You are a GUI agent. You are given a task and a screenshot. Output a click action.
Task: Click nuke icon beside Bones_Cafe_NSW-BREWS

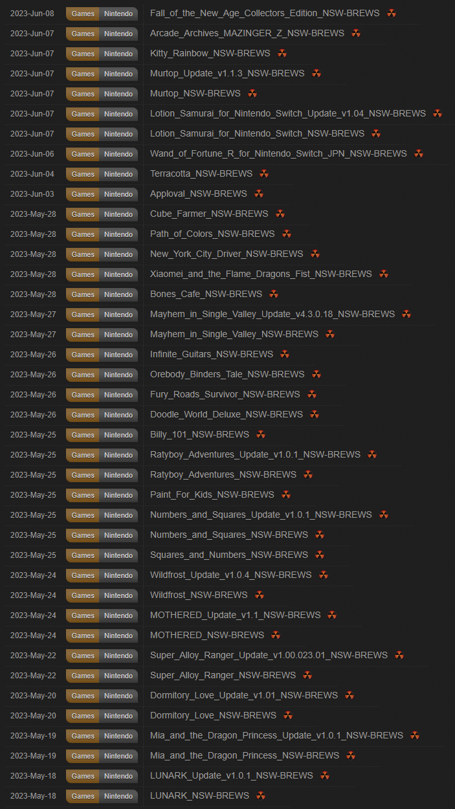coord(274,294)
